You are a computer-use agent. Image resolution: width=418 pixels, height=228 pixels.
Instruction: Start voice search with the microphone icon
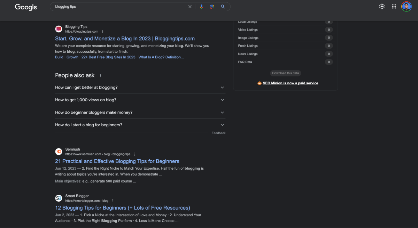click(x=201, y=7)
